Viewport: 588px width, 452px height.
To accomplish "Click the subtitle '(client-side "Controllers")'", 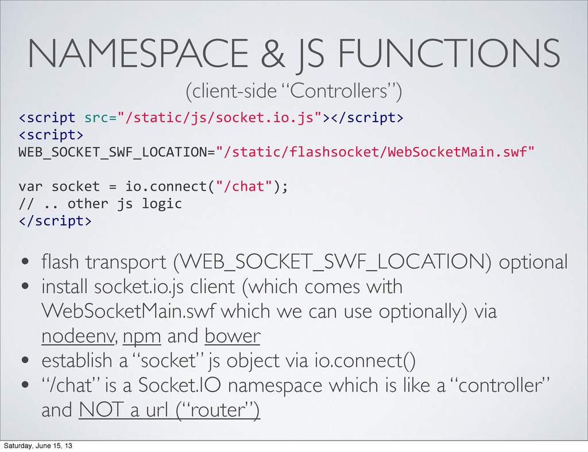I will click(294, 91).
